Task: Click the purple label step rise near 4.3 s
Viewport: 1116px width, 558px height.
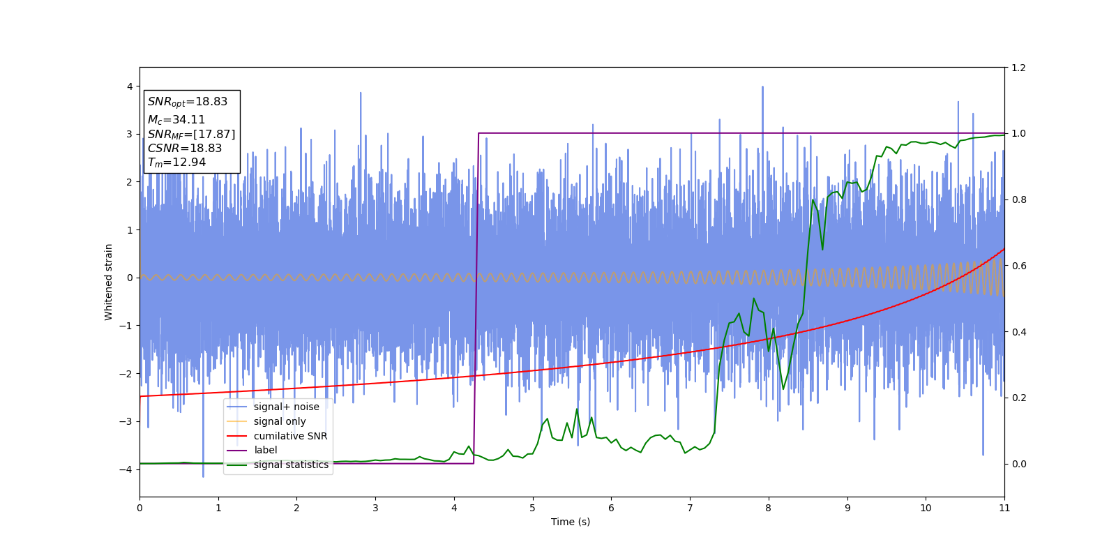Action: coord(476,299)
